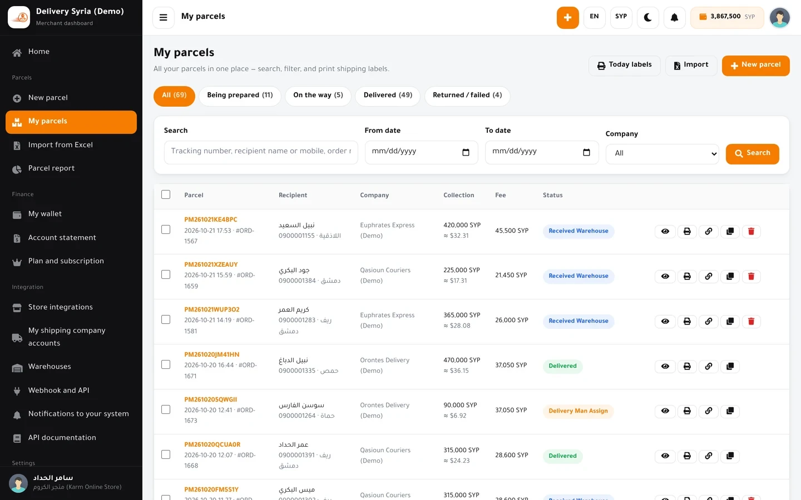Open Import from Excel in sidebar

(71, 145)
